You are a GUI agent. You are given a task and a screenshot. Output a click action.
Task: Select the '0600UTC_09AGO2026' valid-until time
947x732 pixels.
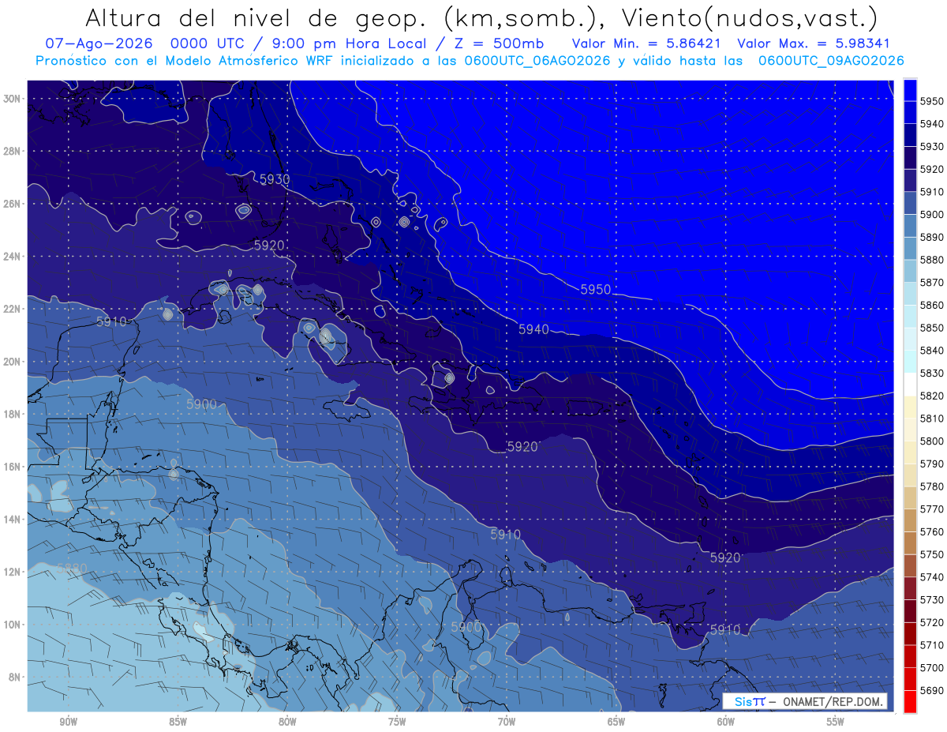click(x=832, y=60)
